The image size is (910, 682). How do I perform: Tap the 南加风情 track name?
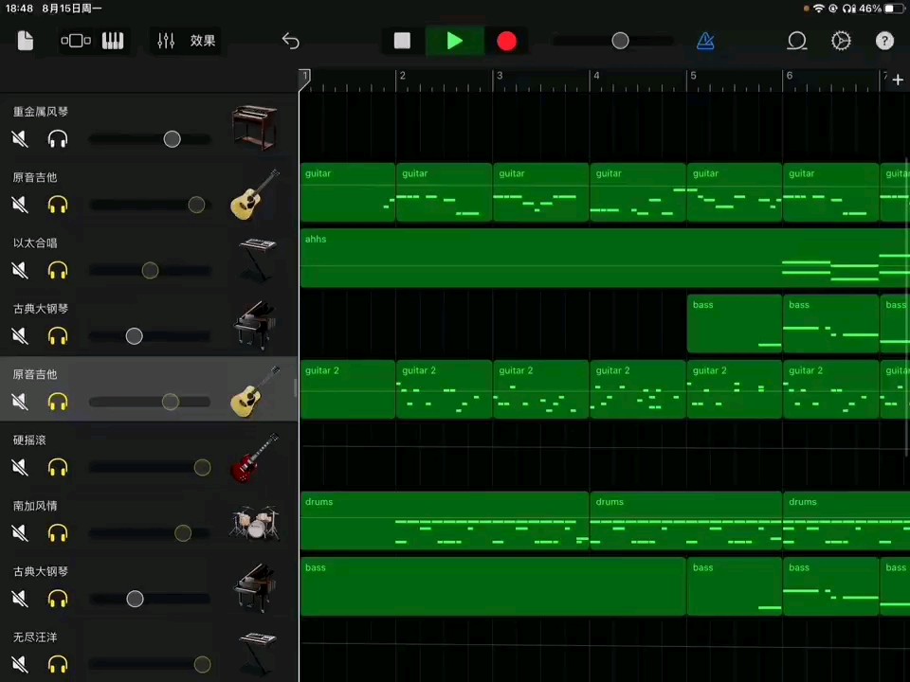[35, 506]
